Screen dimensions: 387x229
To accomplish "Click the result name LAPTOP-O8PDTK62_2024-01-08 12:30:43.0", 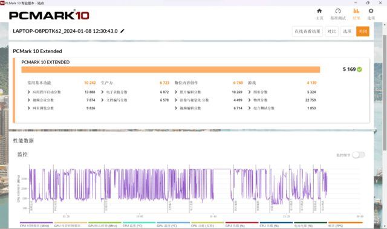I will 65,31.
